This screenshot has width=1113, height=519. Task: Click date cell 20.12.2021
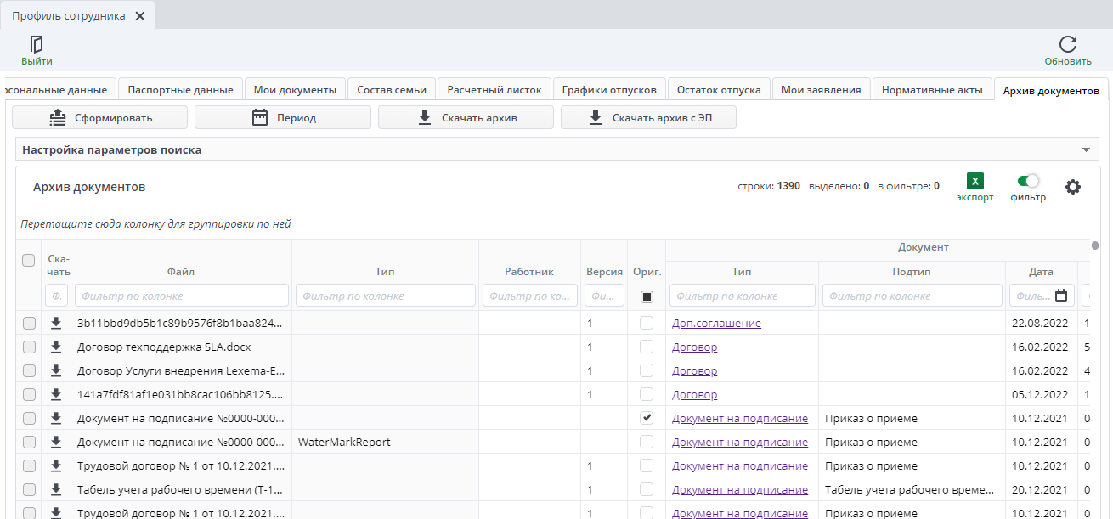coord(1040,489)
